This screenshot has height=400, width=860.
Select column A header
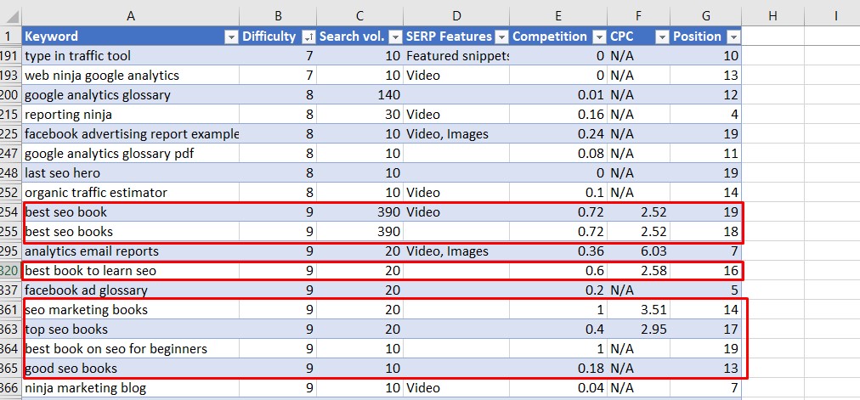(131, 16)
